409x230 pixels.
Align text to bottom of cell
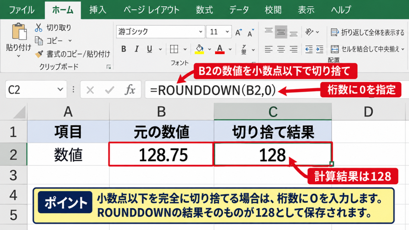294,33
